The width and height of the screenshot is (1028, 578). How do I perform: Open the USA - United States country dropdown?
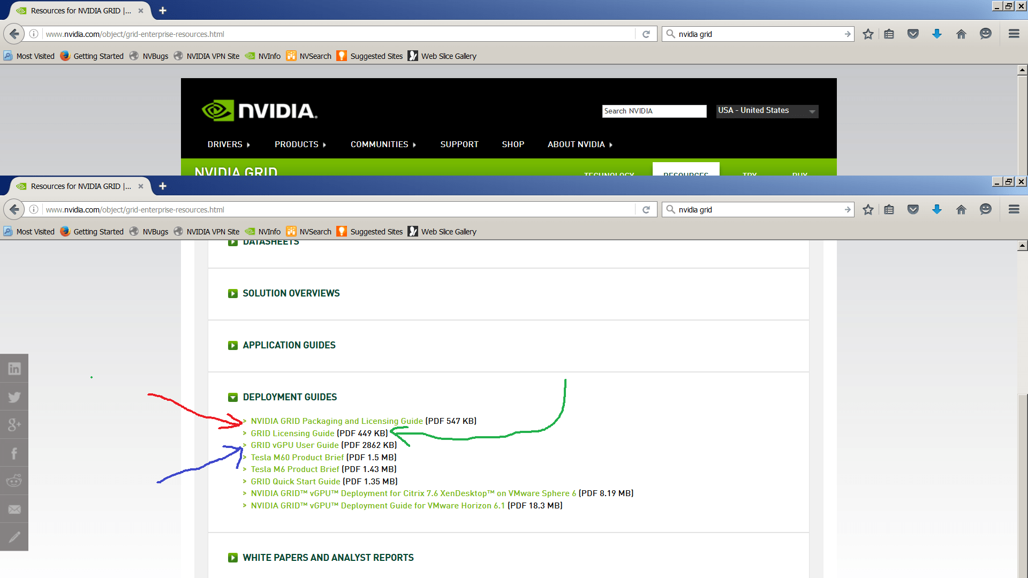(x=767, y=111)
